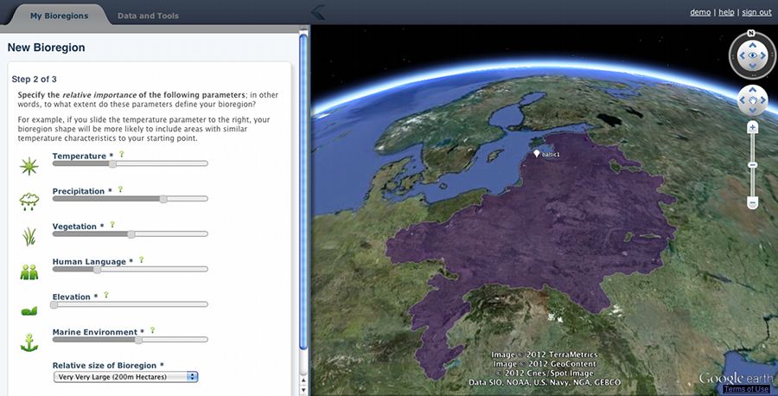Click the Marine Environment slider handle
This screenshot has width=778, height=396.
(138, 340)
